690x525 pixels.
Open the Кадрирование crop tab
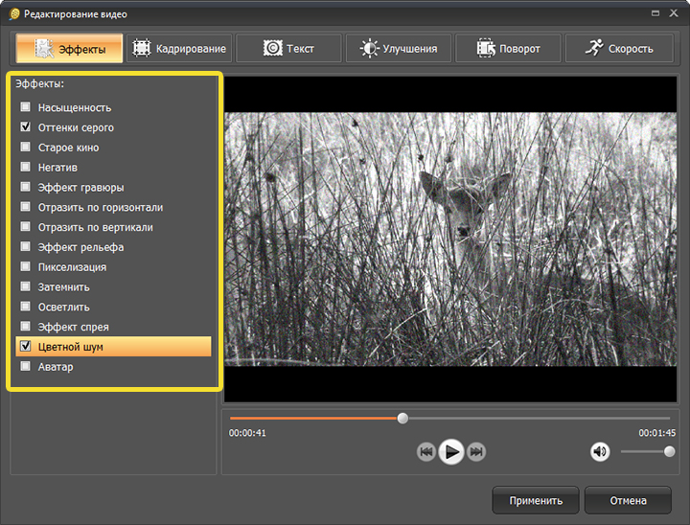coord(178,48)
